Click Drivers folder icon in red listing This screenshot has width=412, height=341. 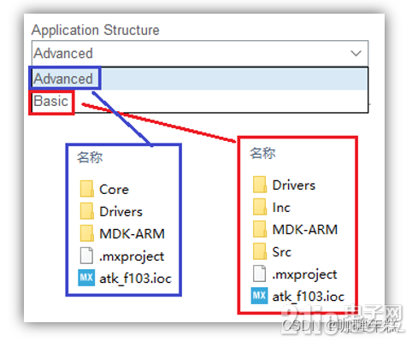click(260, 185)
